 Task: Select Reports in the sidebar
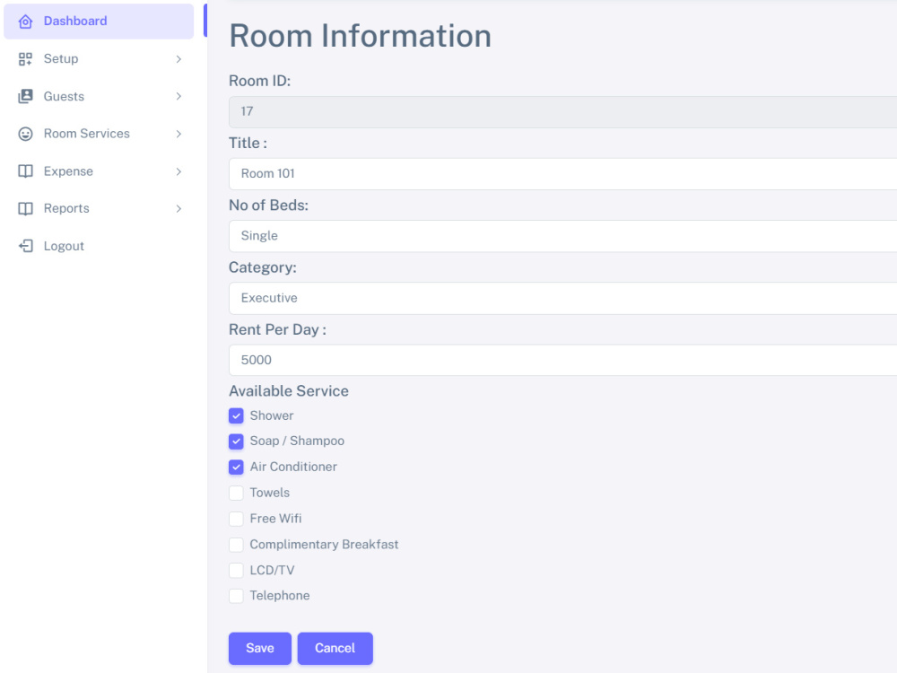[x=99, y=209]
